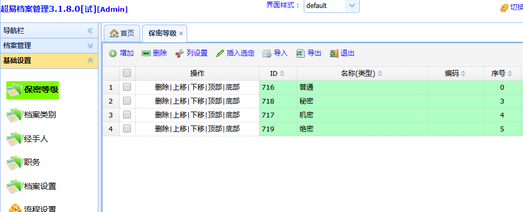Sort by 序号 column arrows

(510, 74)
